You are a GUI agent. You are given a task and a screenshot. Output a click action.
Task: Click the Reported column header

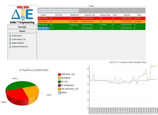tap(127, 15)
